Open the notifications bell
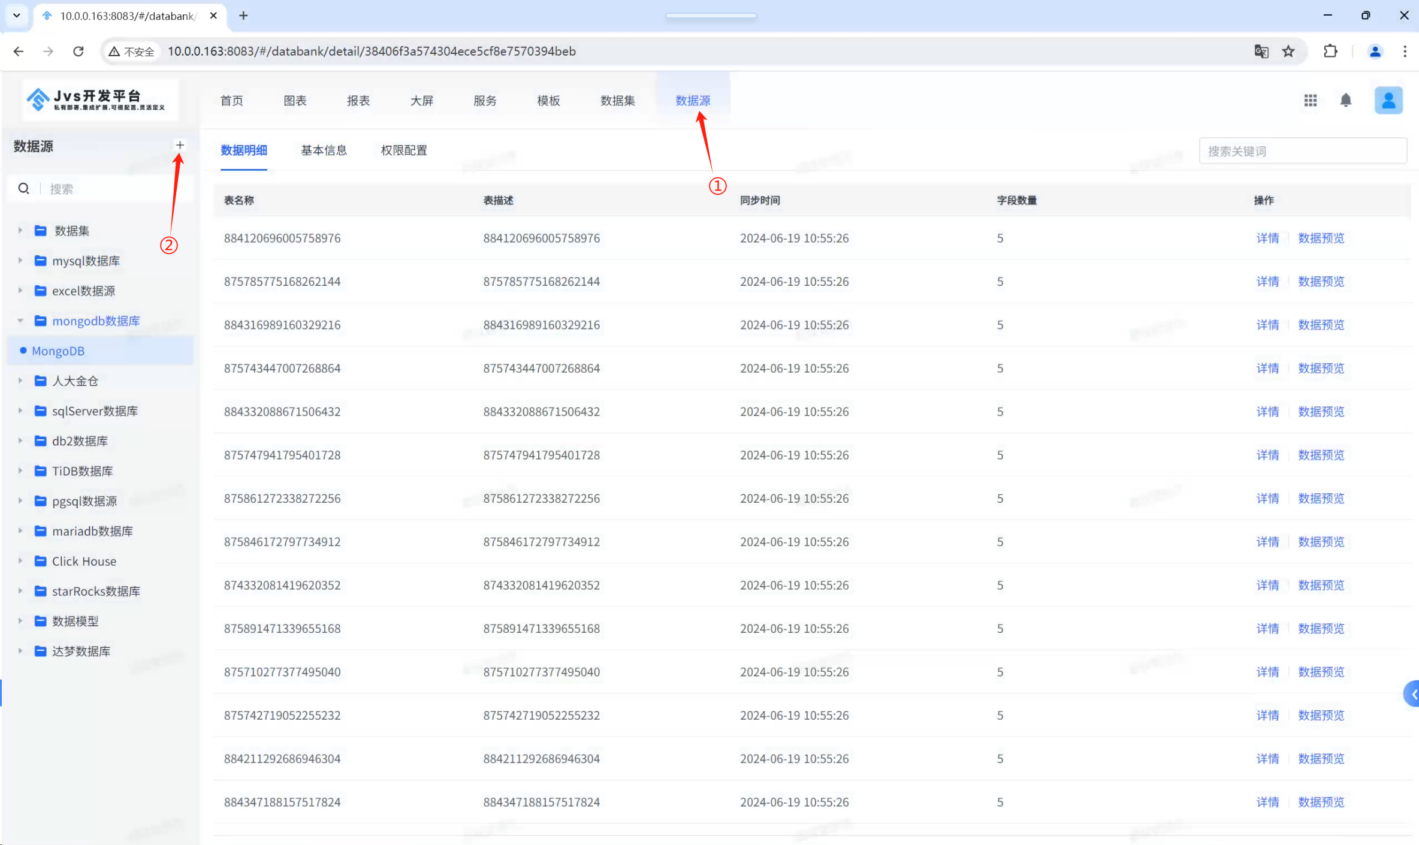Viewport: 1419px width, 845px height. 1346,100
